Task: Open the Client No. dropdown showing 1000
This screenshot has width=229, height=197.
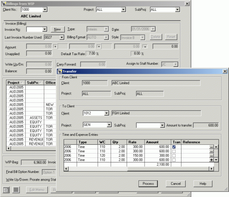Action: (x=45, y=10)
